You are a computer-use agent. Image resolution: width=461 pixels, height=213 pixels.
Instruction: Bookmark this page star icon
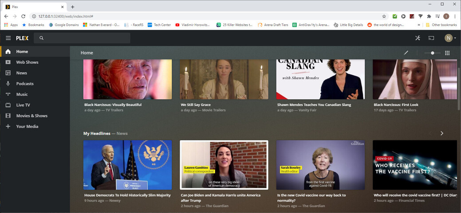tap(384, 16)
